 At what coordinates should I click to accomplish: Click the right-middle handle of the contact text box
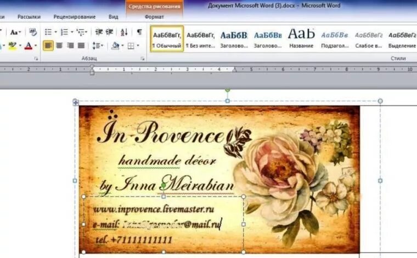tap(243, 224)
